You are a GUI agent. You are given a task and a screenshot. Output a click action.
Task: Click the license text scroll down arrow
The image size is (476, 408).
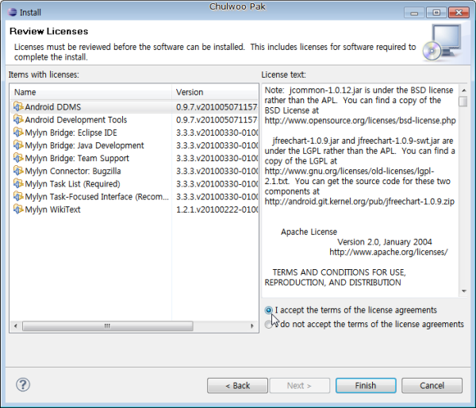(x=463, y=291)
